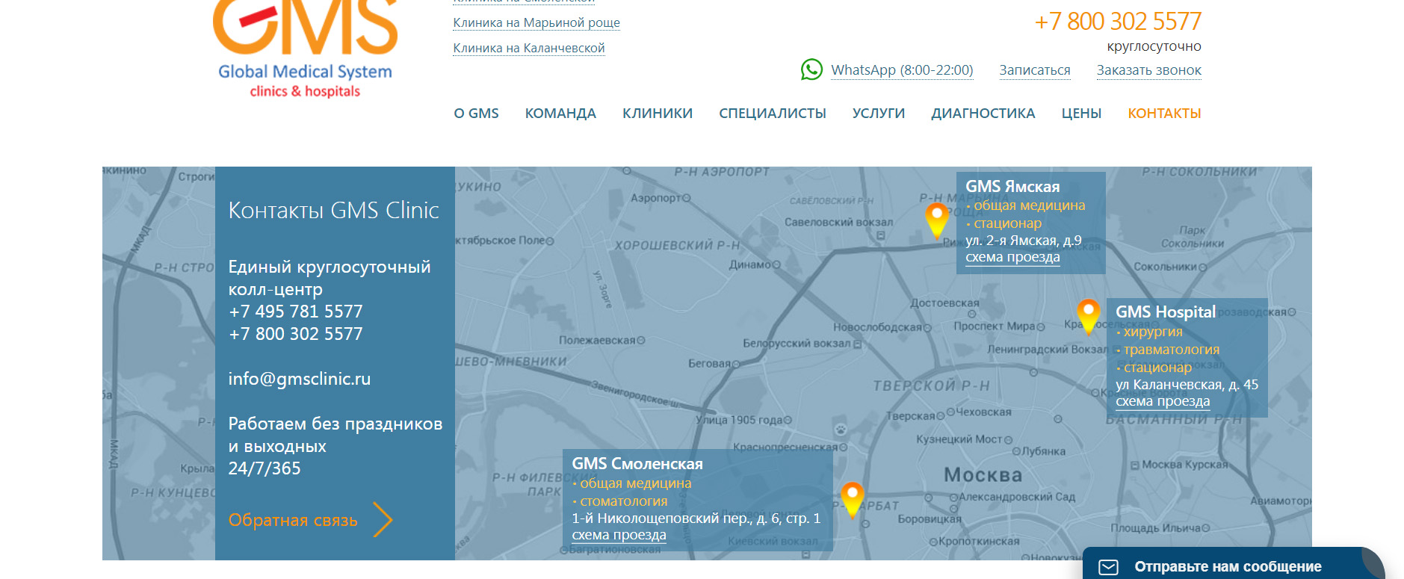1404x579 pixels.
Task: Click the ул. 2-я Ямская, д.9 address
Action: click(1023, 241)
